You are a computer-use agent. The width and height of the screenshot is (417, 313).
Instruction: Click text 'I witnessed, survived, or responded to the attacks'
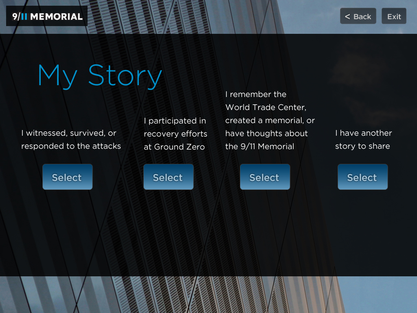(x=71, y=139)
